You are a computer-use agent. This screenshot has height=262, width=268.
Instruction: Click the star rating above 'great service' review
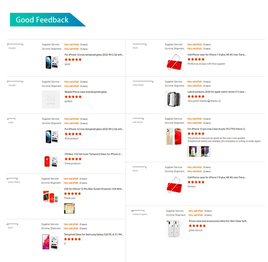[197, 226]
